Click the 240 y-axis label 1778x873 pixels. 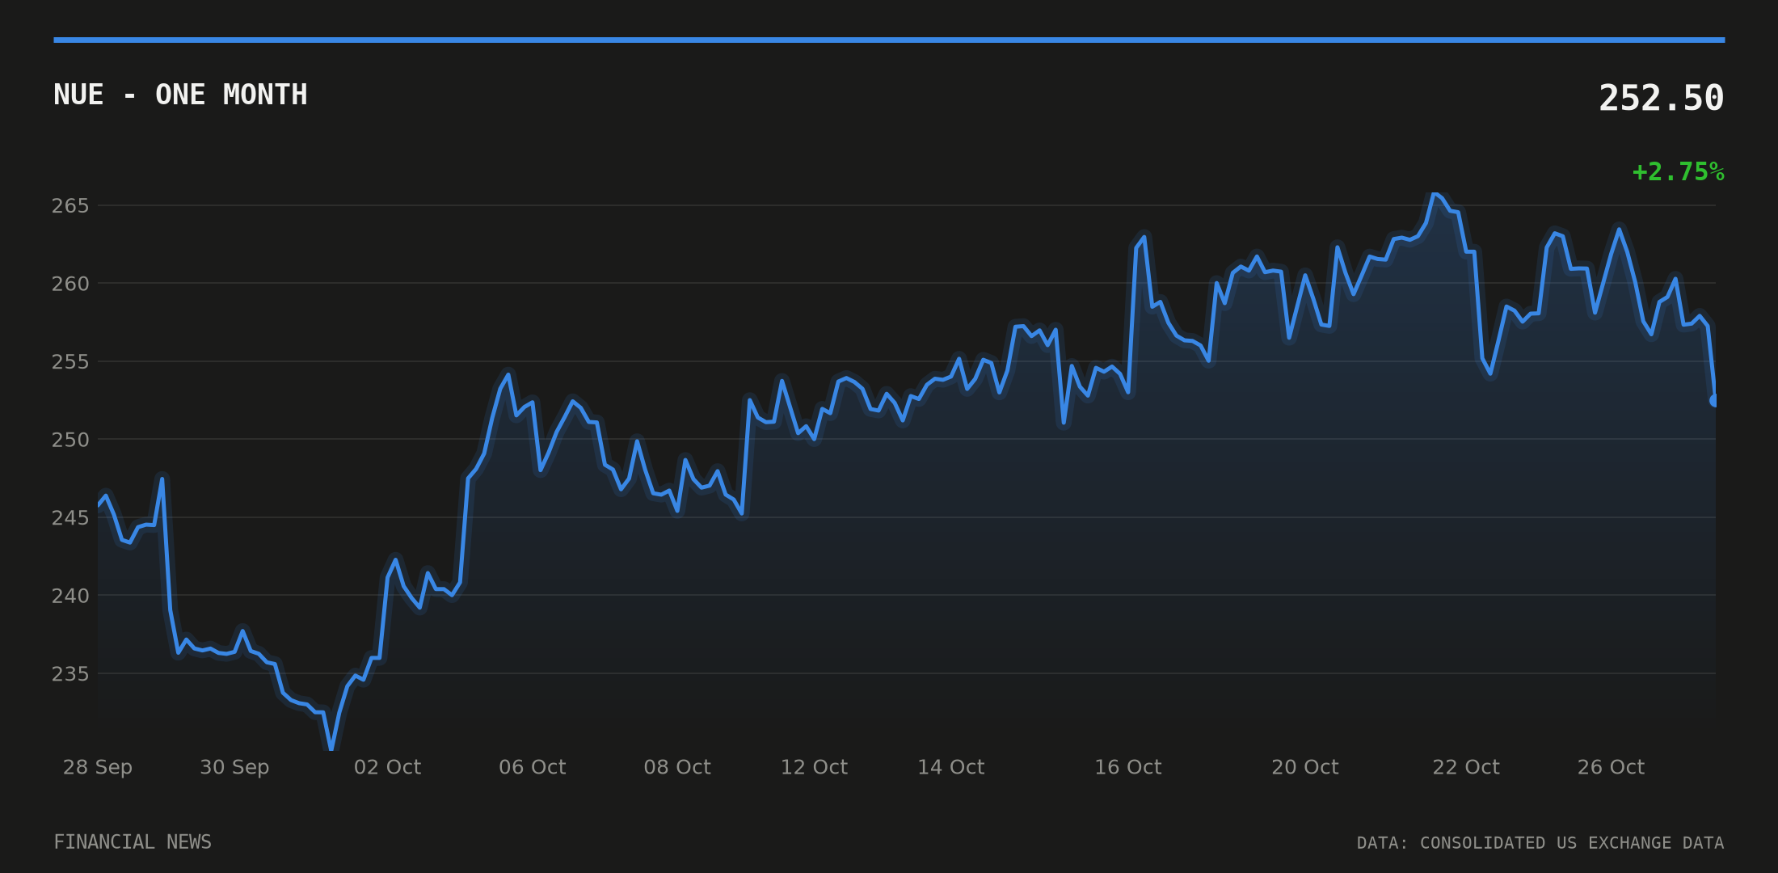[70, 596]
